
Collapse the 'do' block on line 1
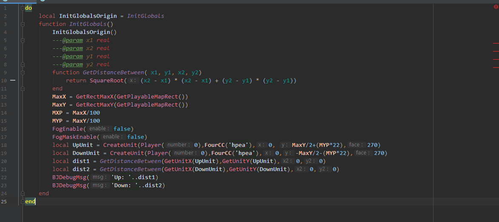click(23, 8)
